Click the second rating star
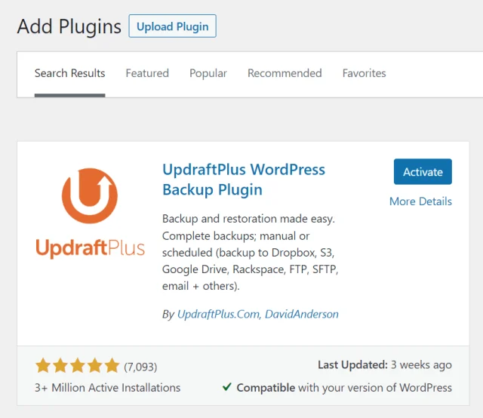Image resolution: width=483 pixels, height=418 pixels. [60, 367]
